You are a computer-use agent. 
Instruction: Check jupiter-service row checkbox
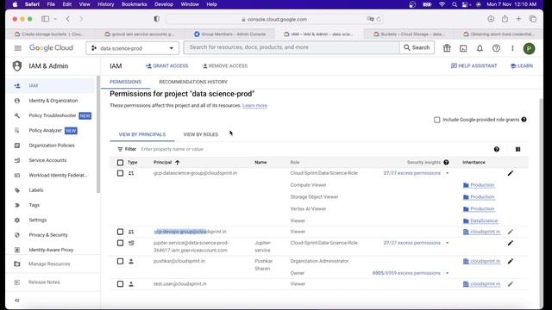[x=120, y=243]
